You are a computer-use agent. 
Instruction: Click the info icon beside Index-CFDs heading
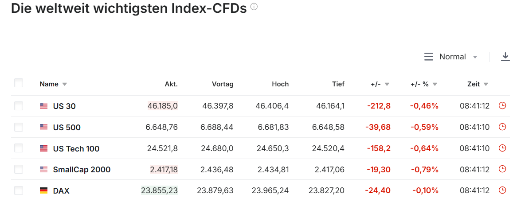click(x=254, y=7)
